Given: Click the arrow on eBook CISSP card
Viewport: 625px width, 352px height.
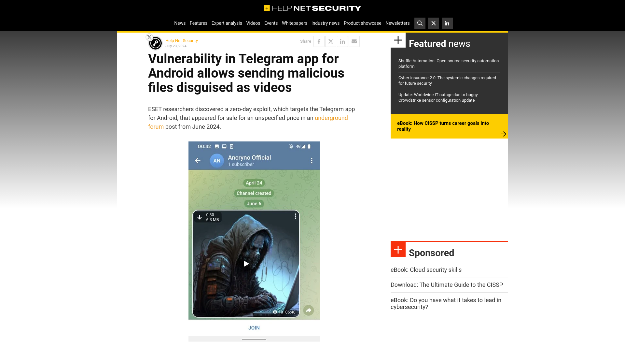Looking at the screenshot, I should point(503,133).
